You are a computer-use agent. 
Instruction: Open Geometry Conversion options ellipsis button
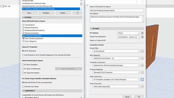click(142, 65)
